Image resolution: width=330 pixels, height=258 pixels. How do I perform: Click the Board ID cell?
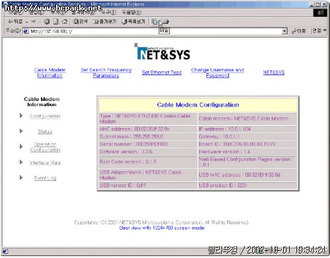pyautogui.click(x=247, y=144)
